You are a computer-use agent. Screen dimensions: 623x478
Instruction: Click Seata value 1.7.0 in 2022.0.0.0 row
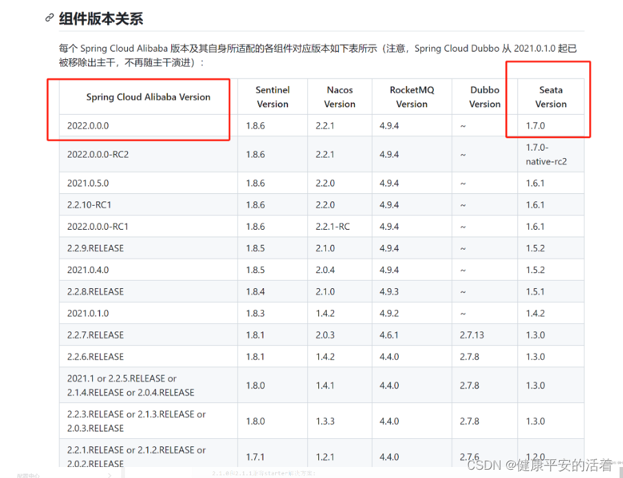click(x=535, y=126)
